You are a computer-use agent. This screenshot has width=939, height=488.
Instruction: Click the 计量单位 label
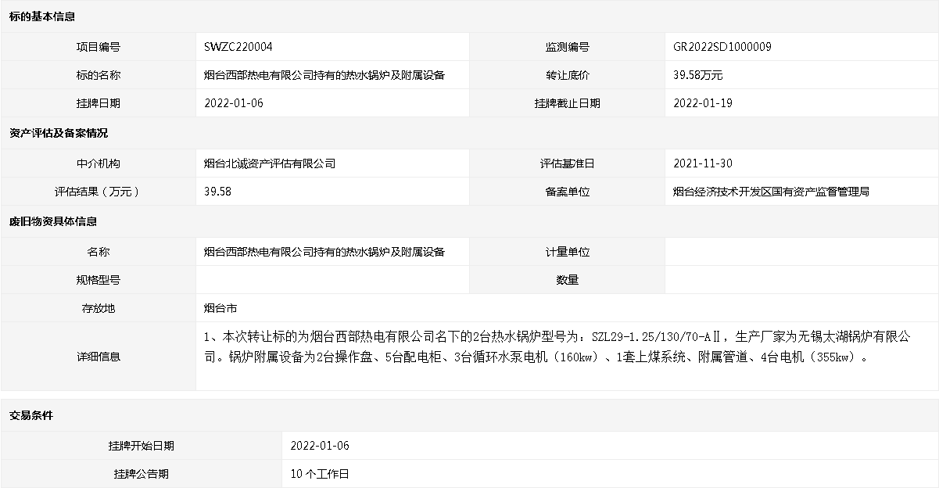(568, 252)
